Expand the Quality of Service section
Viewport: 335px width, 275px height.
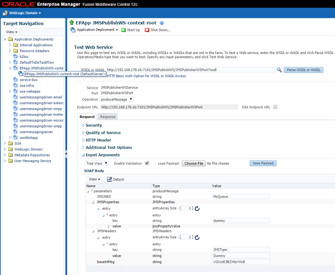83,133
